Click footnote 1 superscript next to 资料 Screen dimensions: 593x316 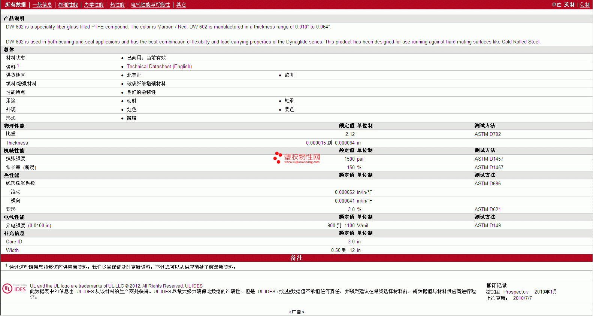point(18,65)
